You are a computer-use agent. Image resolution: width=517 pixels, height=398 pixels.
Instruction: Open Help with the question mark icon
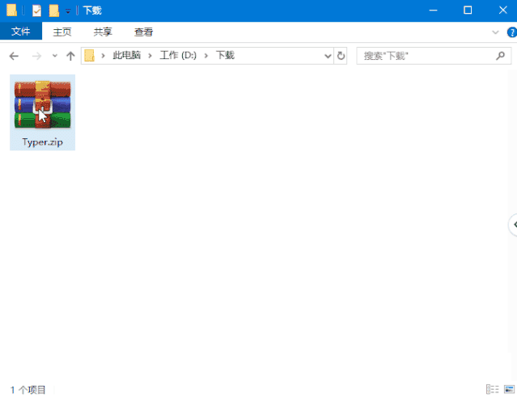[x=512, y=32]
